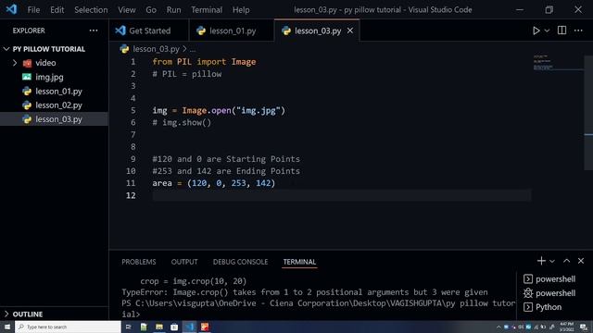Select lesson_03.py in the explorer tree
Viewport: 593px width, 333px height.
pos(54,119)
